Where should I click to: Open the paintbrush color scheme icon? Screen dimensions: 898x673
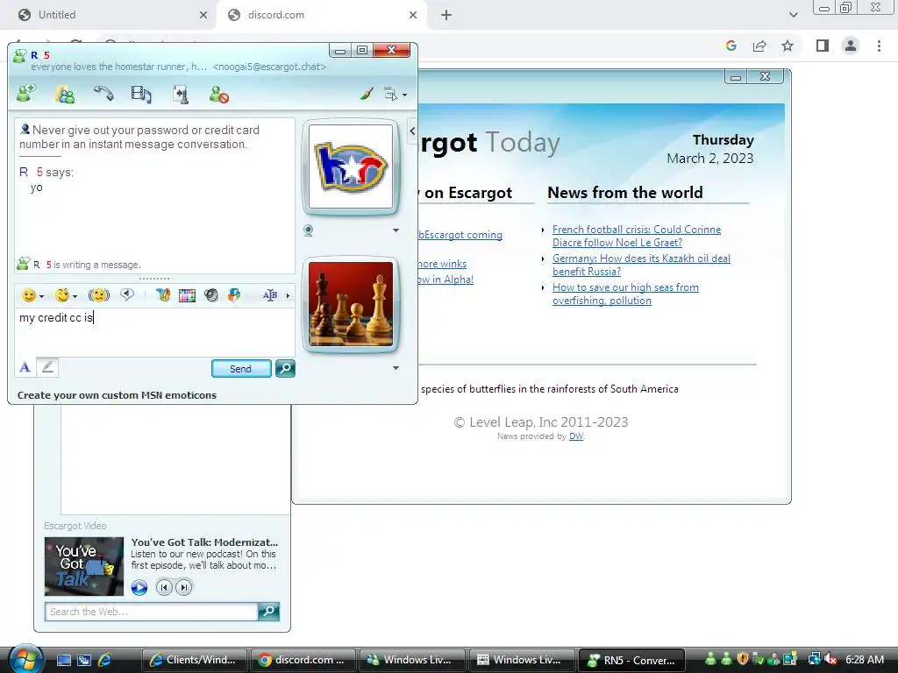[x=367, y=93]
